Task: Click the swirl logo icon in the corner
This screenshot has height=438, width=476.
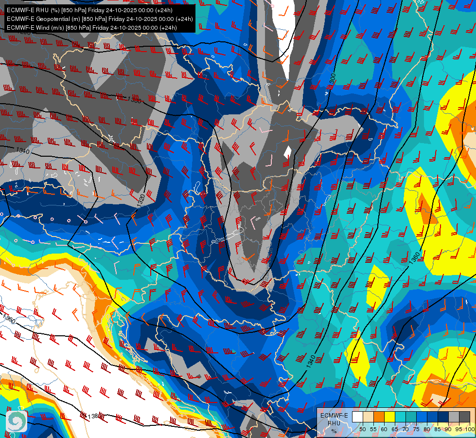Action: point(17,421)
